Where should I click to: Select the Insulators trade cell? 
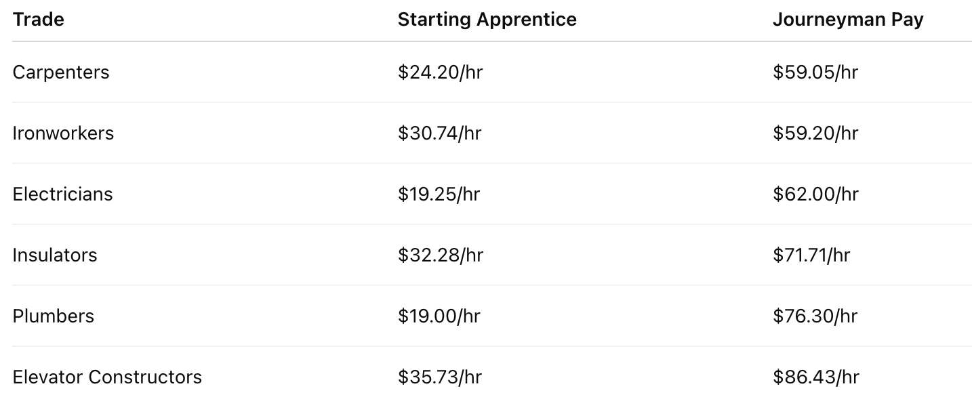(x=55, y=255)
